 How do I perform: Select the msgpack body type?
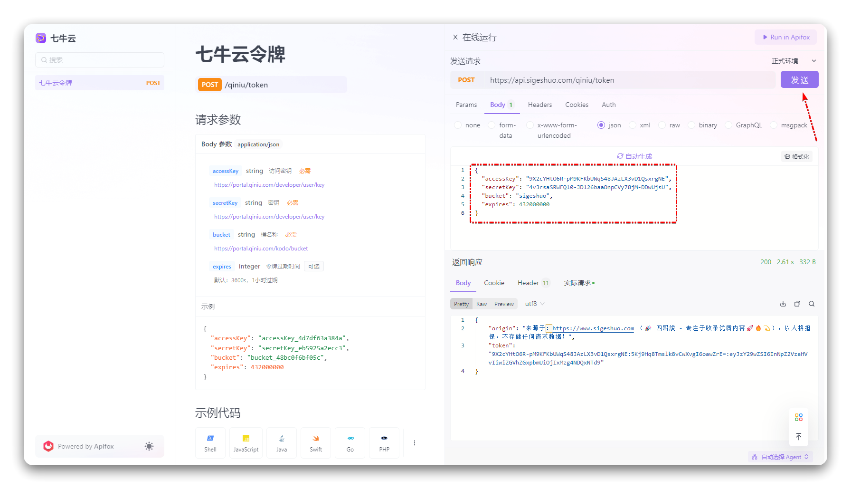pyautogui.click(x=774, y=125)
